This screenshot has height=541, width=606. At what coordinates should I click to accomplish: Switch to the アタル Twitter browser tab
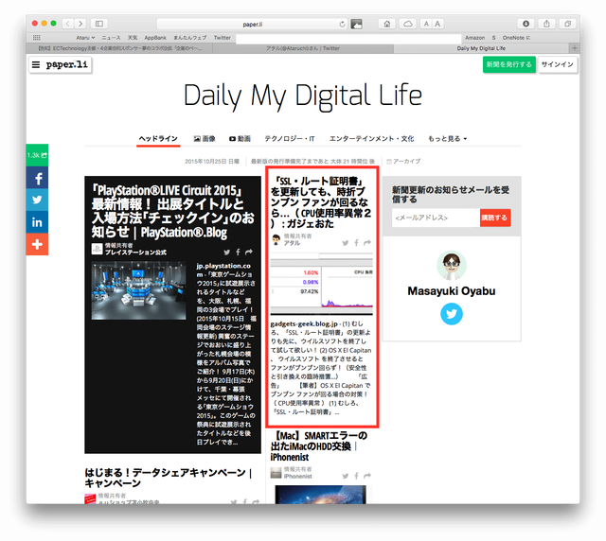[x=303, y=48]
